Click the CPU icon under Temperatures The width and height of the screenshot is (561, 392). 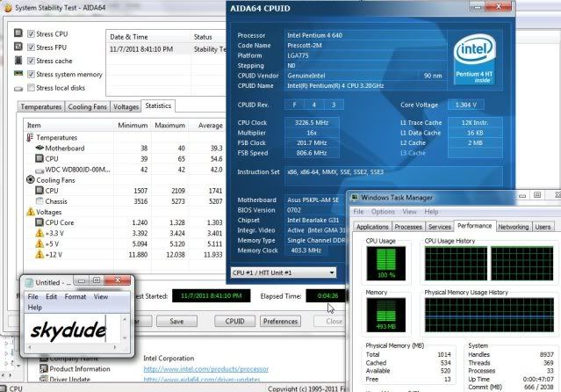(x=40, y=158)
